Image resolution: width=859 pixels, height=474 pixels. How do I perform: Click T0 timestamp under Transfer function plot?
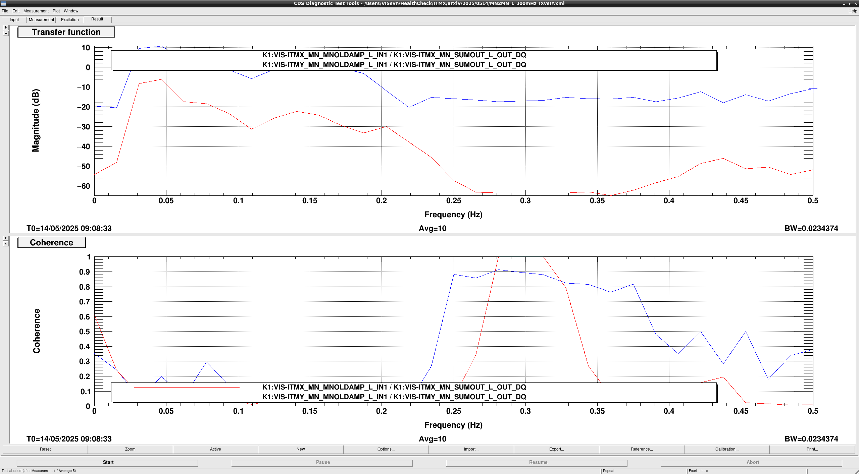coord(69,229)
